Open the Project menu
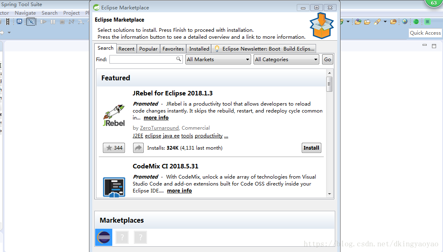This screenshot has width=443, height=252. 71,13
